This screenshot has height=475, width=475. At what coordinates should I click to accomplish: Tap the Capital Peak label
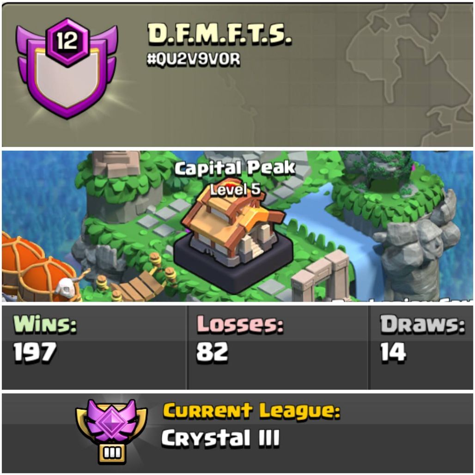click(x=235, y=168)
